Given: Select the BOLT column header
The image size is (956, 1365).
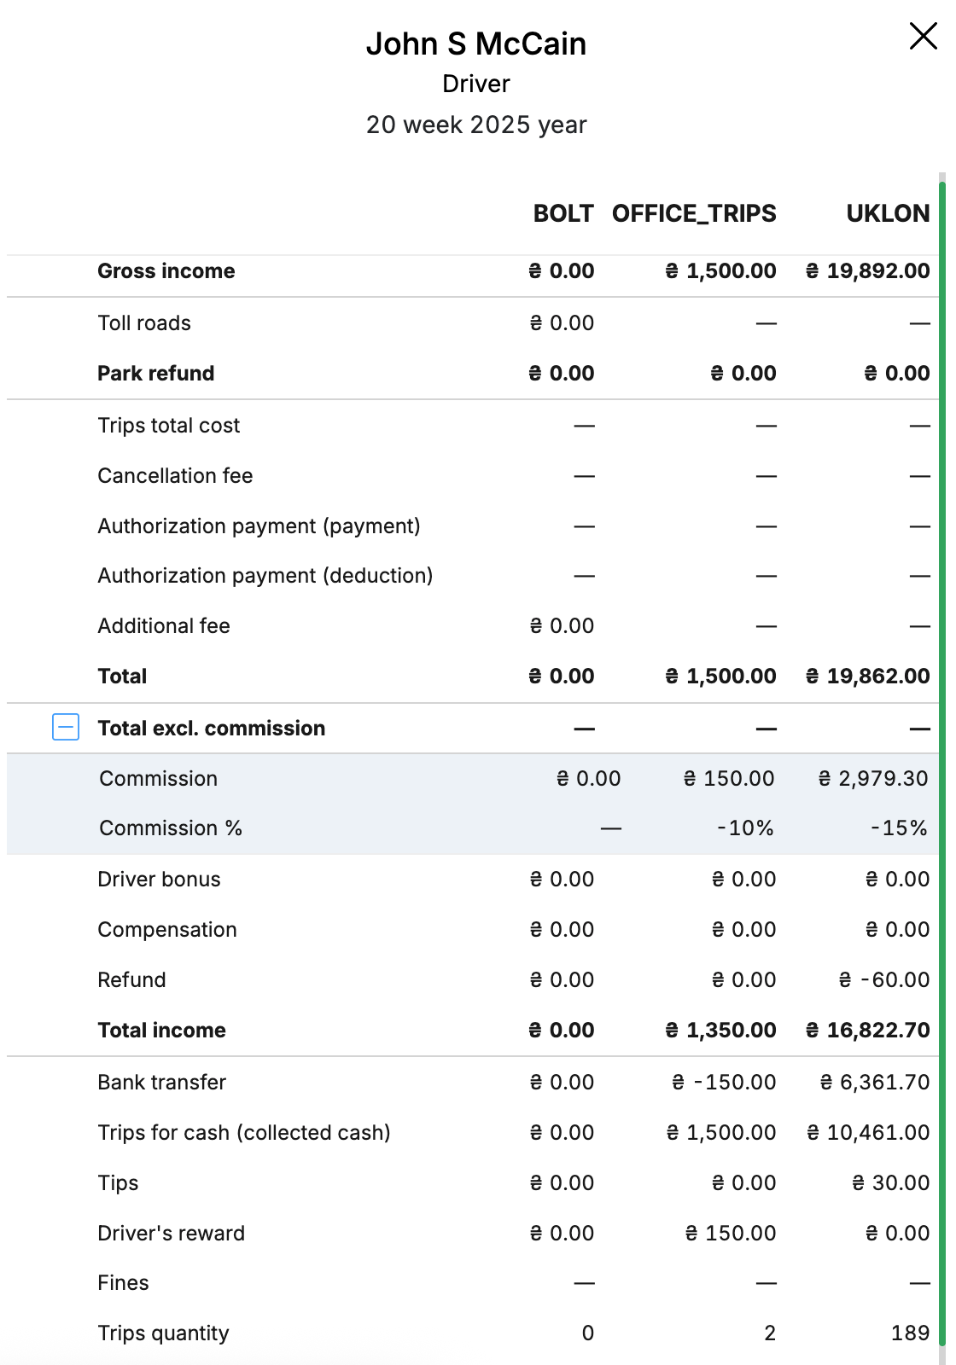Looking at the screenshot, I should point(563,213).
